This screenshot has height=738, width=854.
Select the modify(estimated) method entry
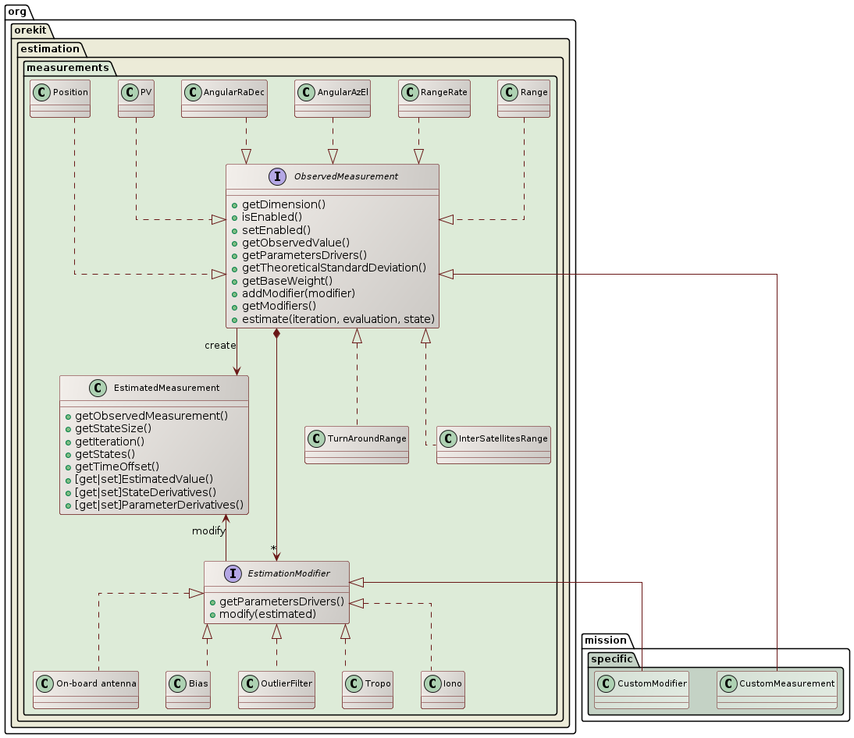tap(268, 614)
